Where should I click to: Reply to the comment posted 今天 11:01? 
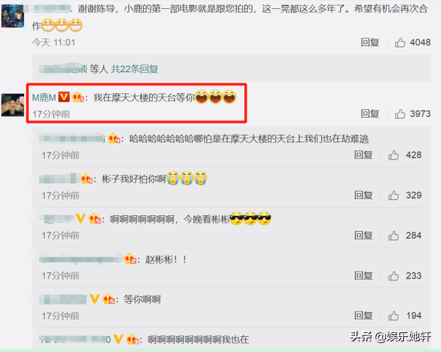click(370, 43)
